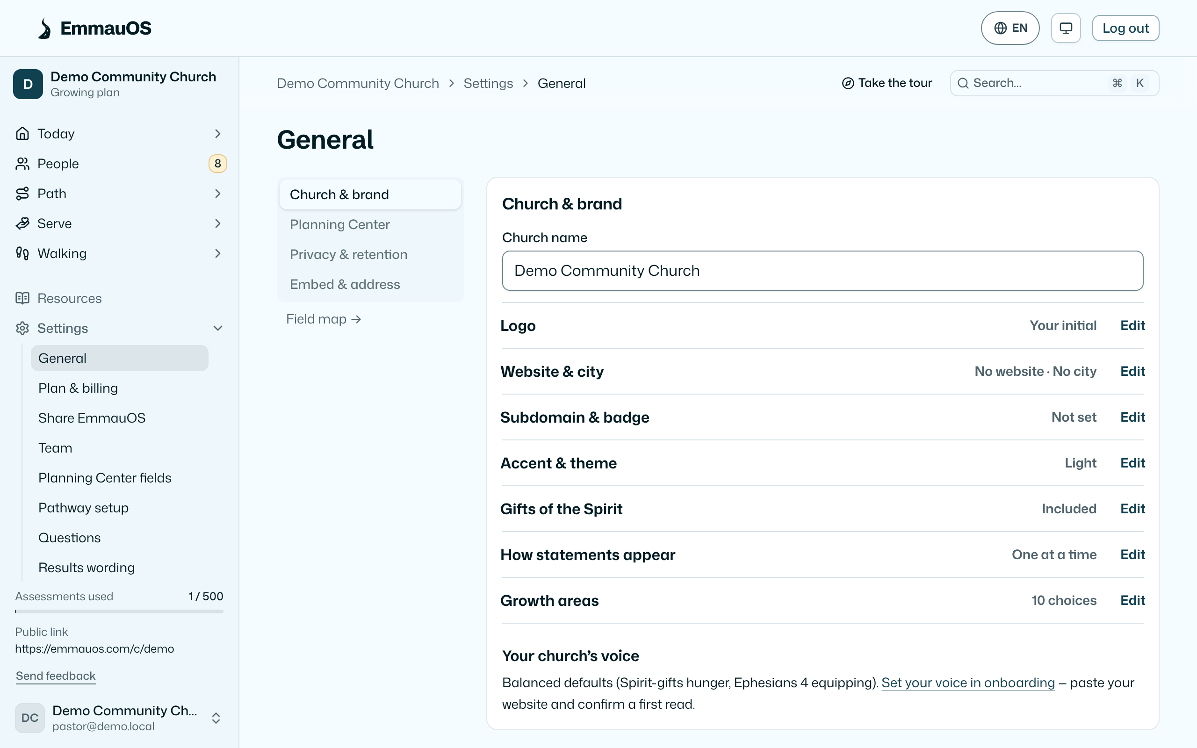
Task: Collapse the Settings chevron
Action: coord(217,328)
